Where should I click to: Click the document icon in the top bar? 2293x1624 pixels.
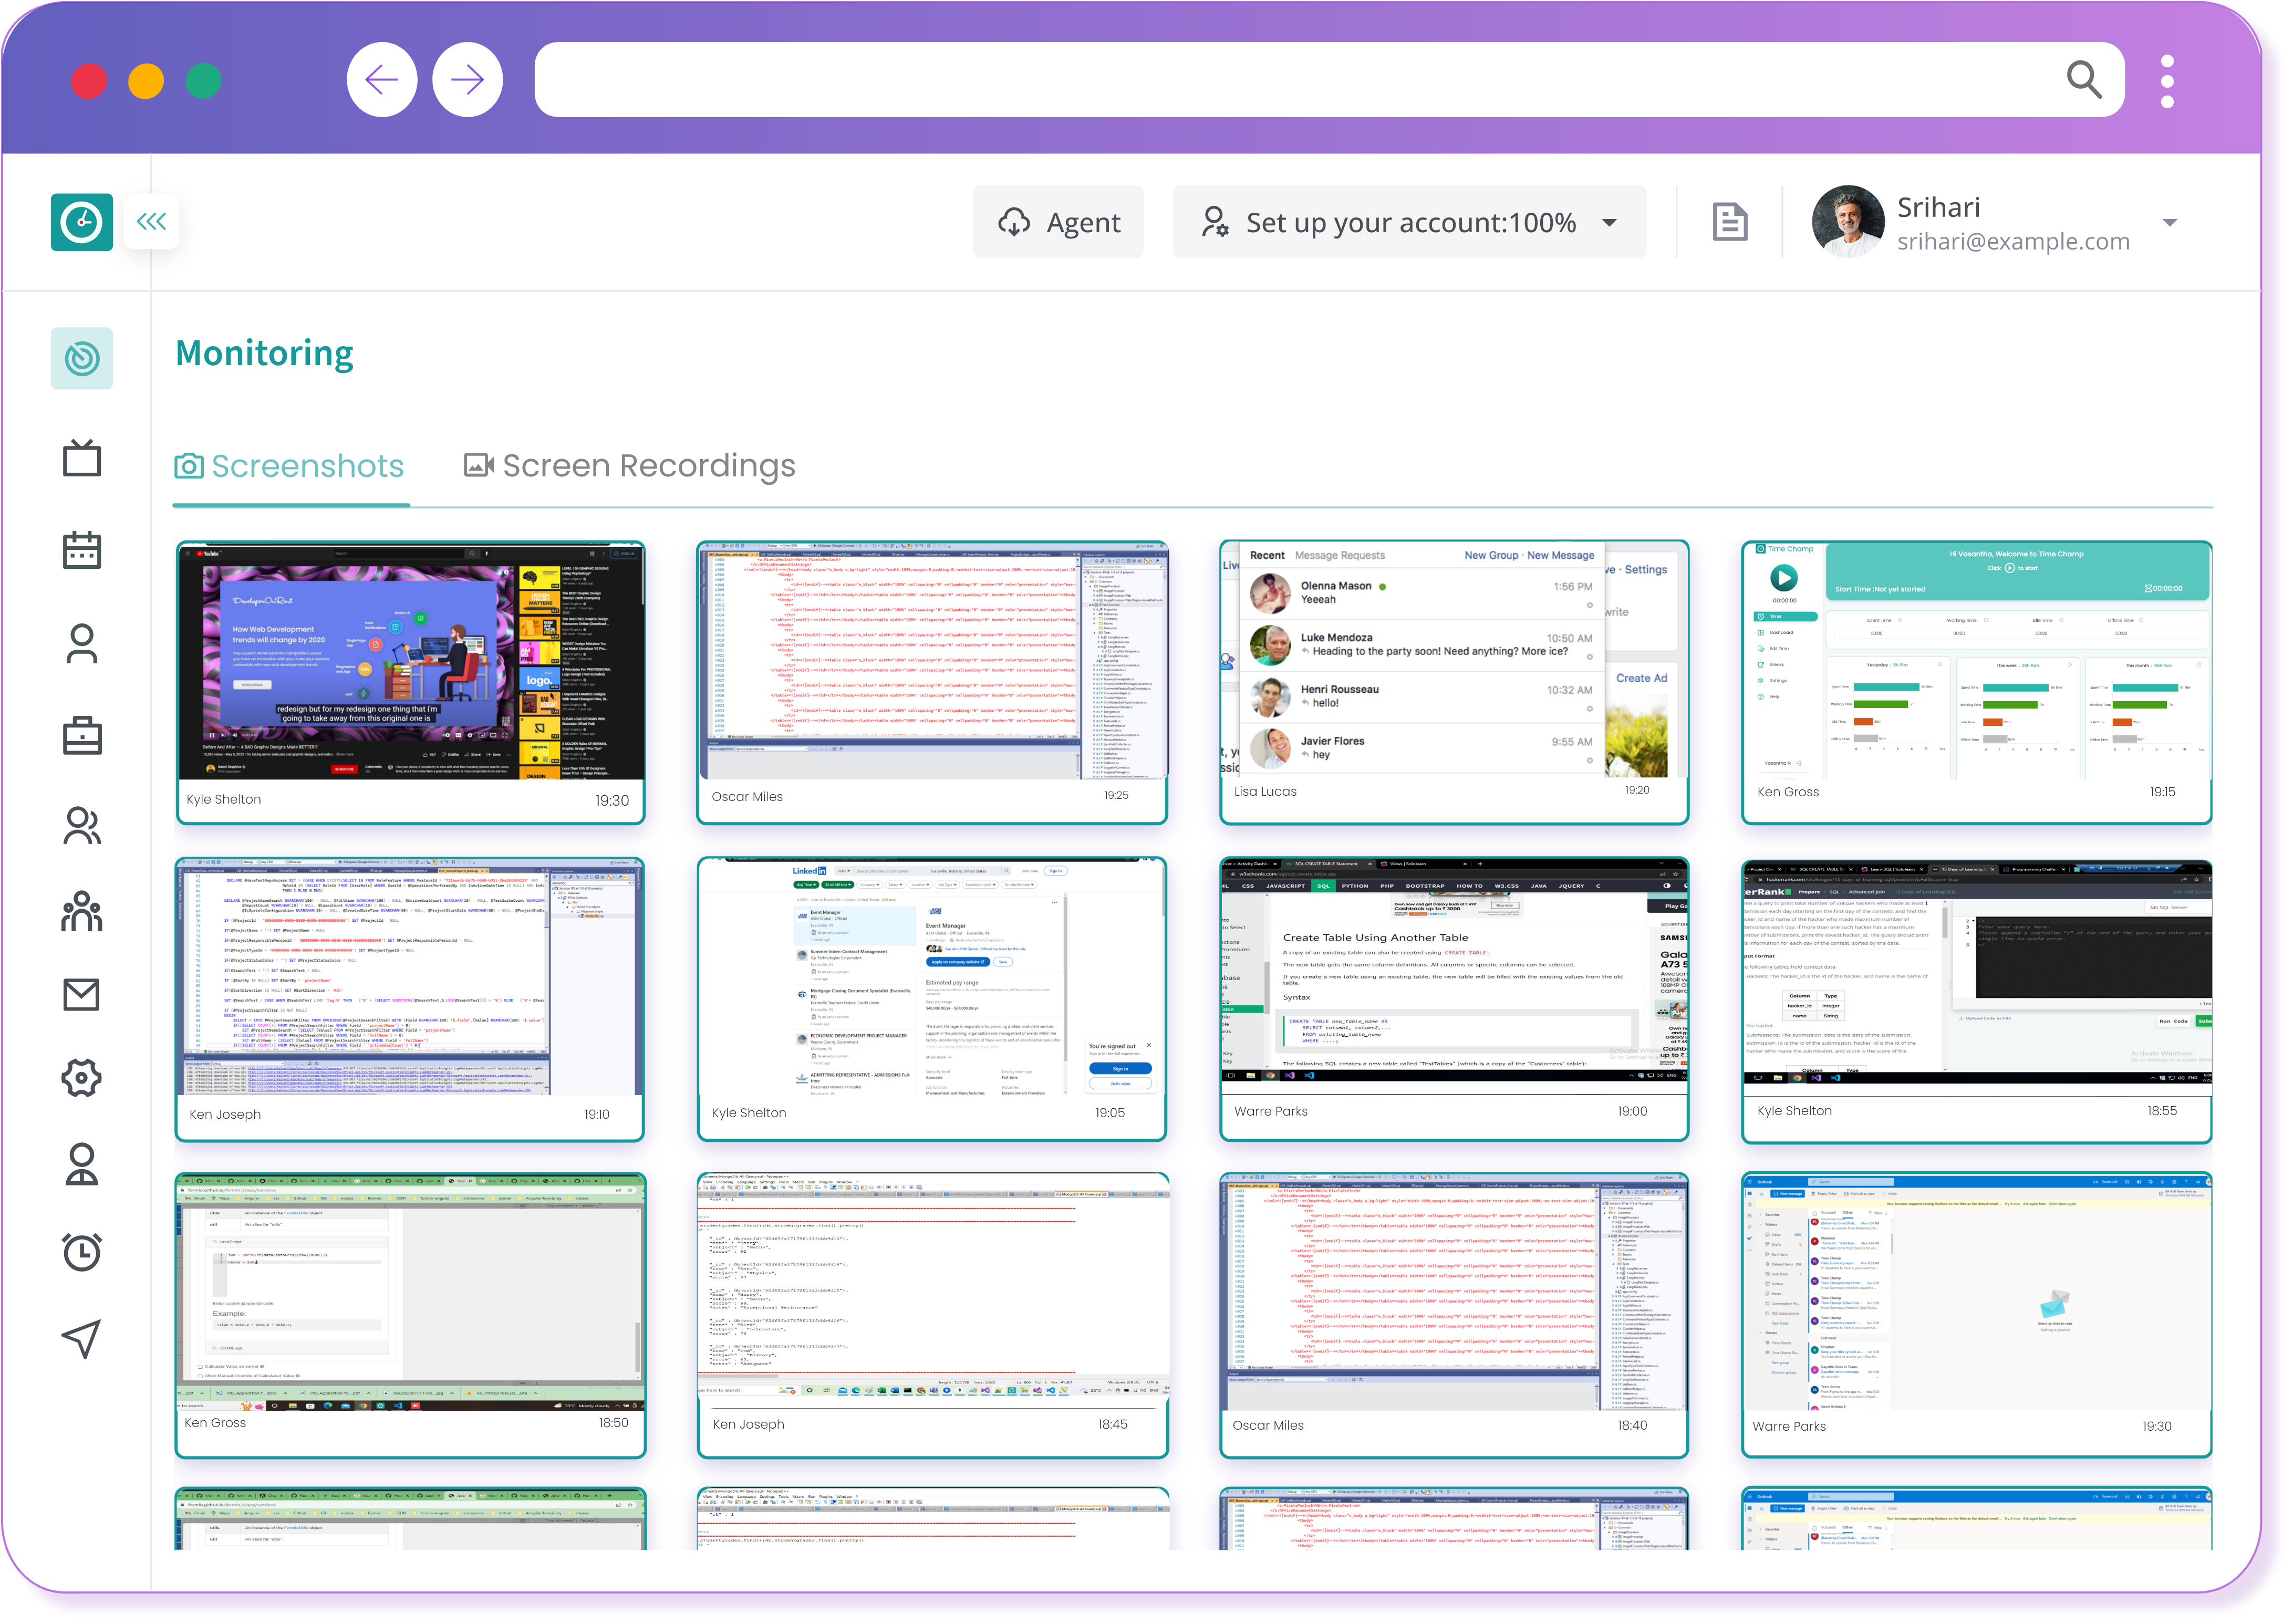[1729, 222]
